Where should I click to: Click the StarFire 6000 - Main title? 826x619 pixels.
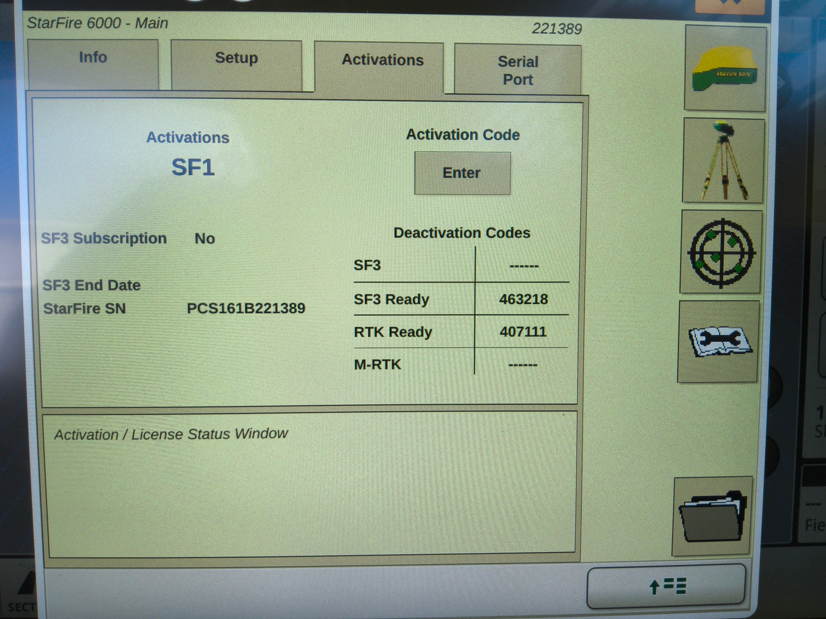98,23
